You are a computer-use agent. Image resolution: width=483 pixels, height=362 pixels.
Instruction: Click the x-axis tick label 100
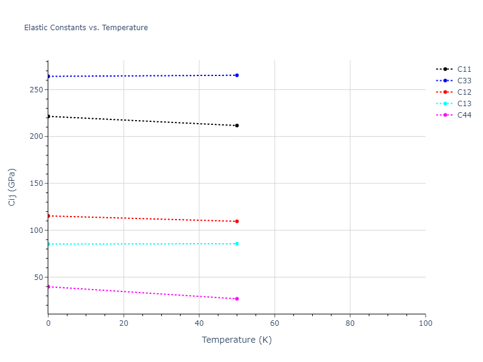(x=425, y=324)
